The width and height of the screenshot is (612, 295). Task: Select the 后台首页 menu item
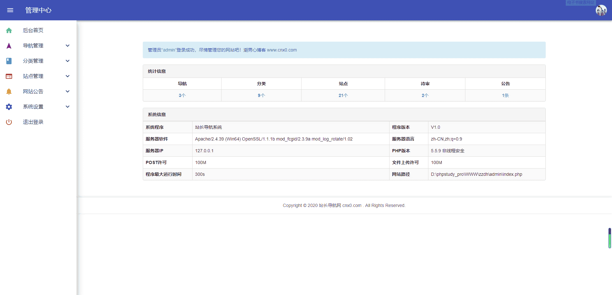coord(33,31)
